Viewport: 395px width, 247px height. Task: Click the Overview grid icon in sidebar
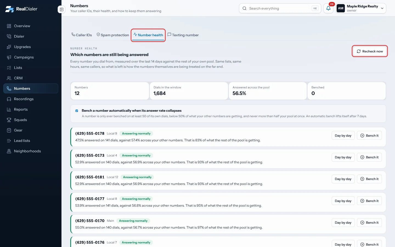pyautogui.click(x=9, y=26)
